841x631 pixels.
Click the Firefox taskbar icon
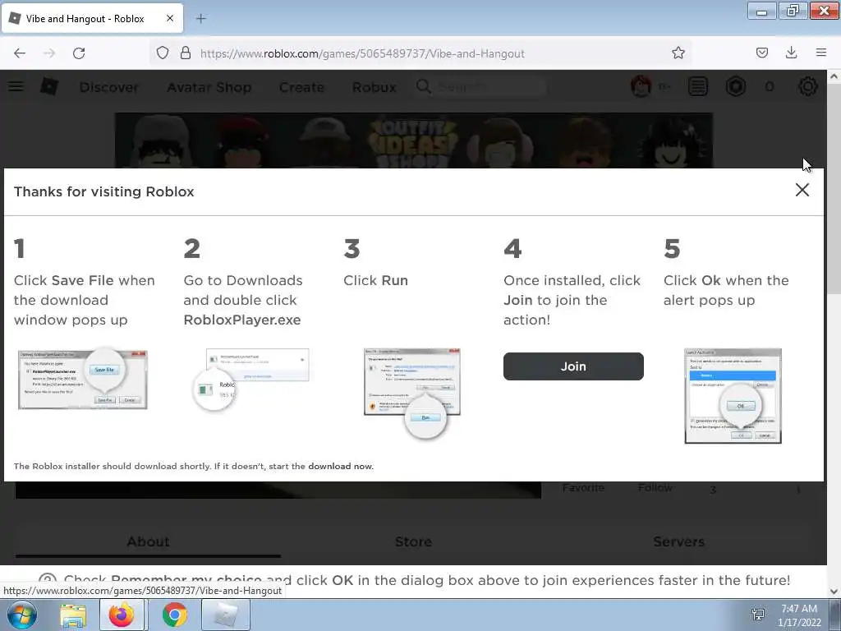point(122,615)
